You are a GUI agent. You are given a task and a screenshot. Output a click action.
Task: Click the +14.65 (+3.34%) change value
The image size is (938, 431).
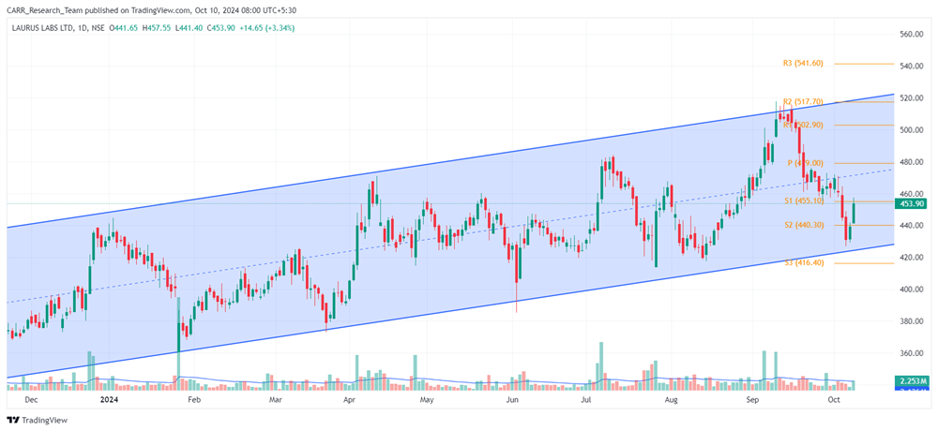click(x=266, y=28)
